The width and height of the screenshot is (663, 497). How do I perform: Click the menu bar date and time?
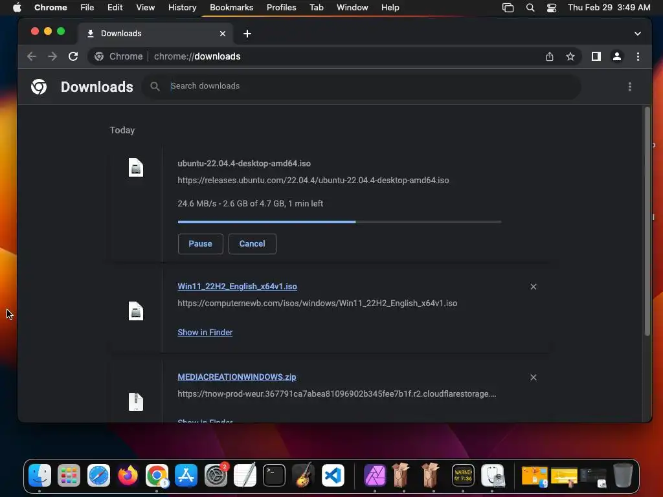(x=609, y=8)
